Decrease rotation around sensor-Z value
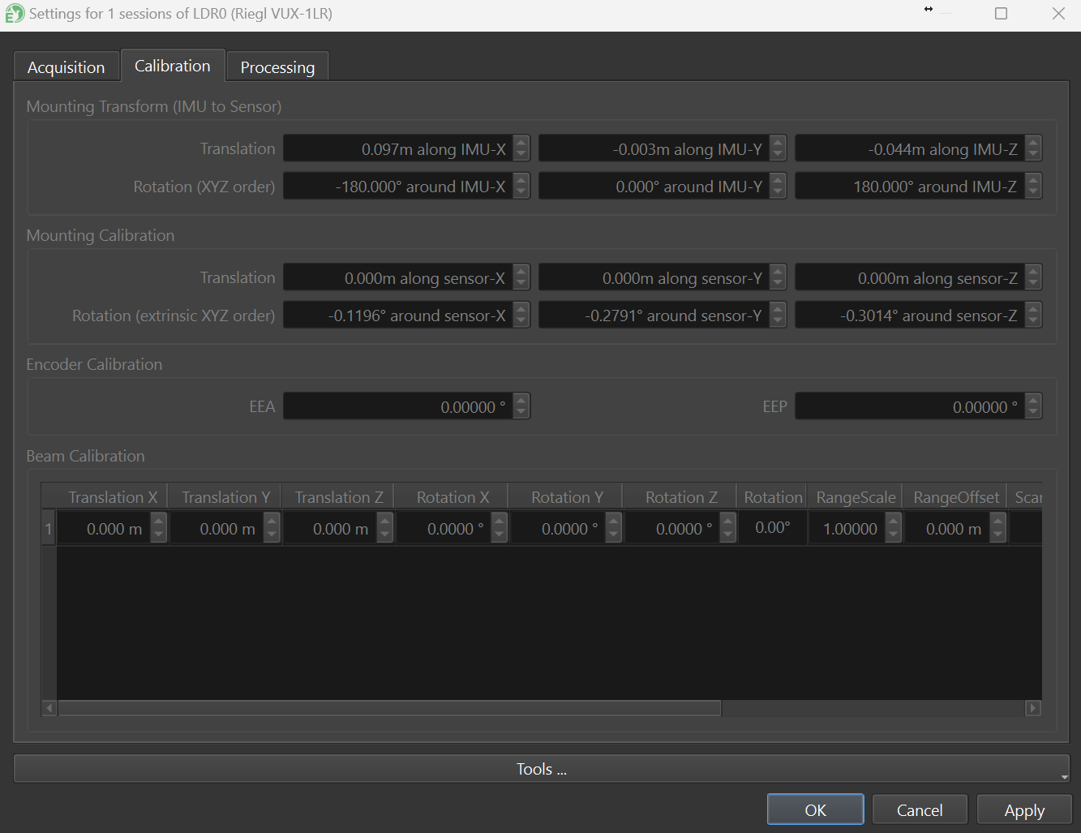 click(1033, 322)
